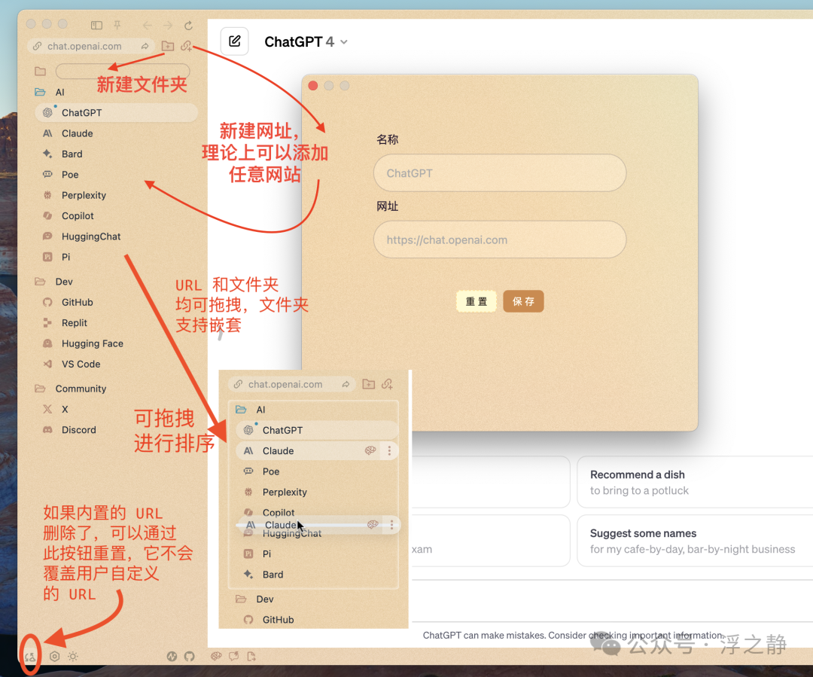Screen dimensions: 813x677
Task: Go back with the left arrow icon
Action: (x=148, y=25)
